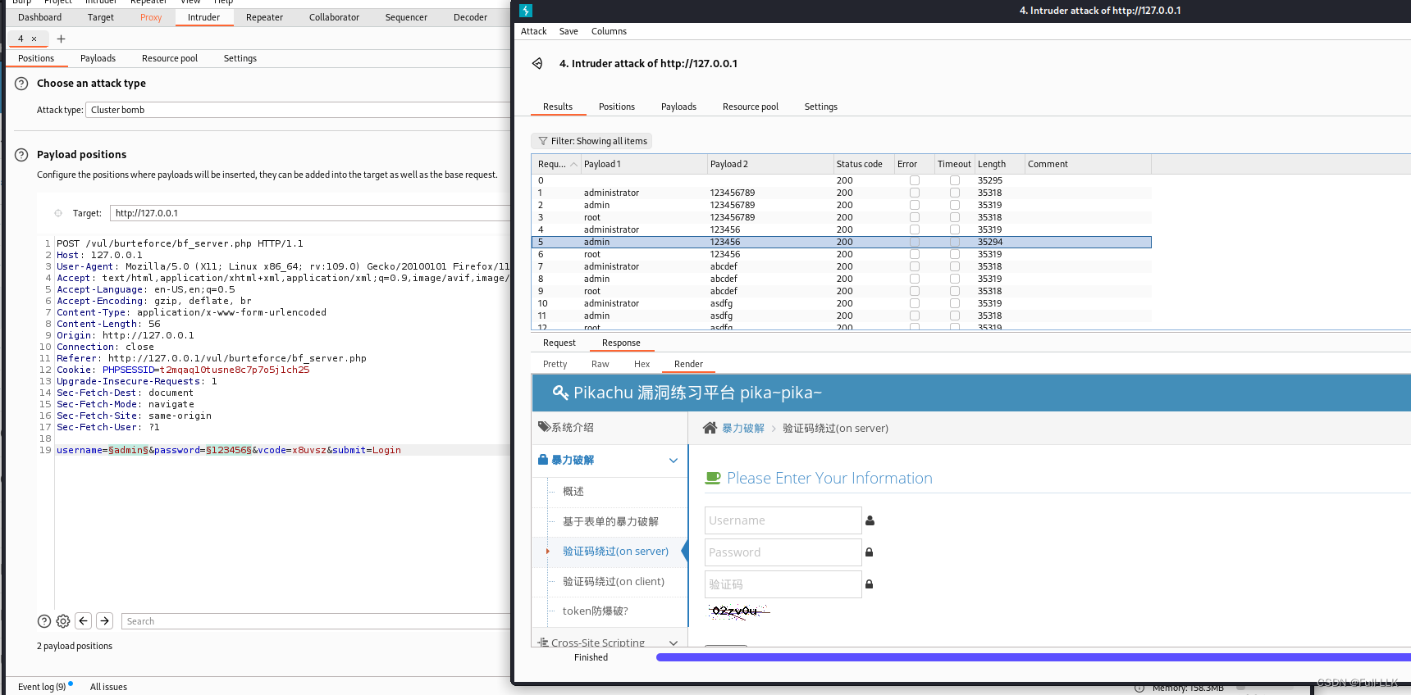Toggle Timeout checkbox for request 3
Screen dimensions: 1411x695
pos(955,217)
